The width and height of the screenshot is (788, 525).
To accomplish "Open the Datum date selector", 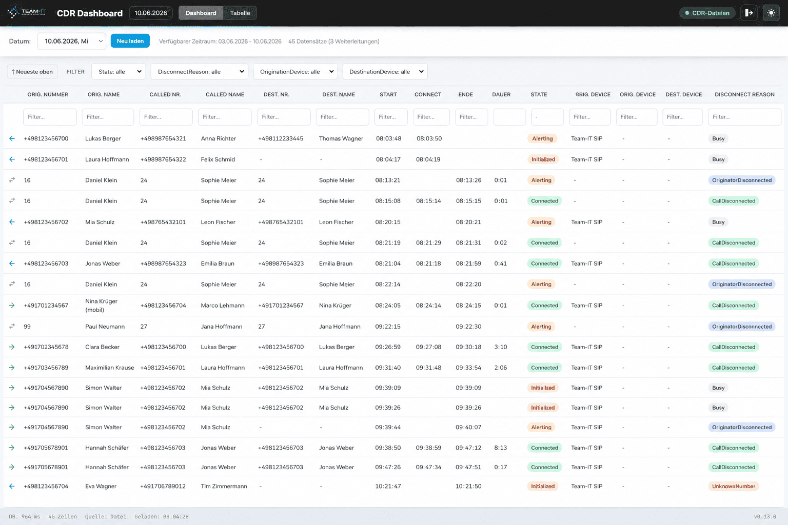I will pyautogui.click(x=72, y=41).
